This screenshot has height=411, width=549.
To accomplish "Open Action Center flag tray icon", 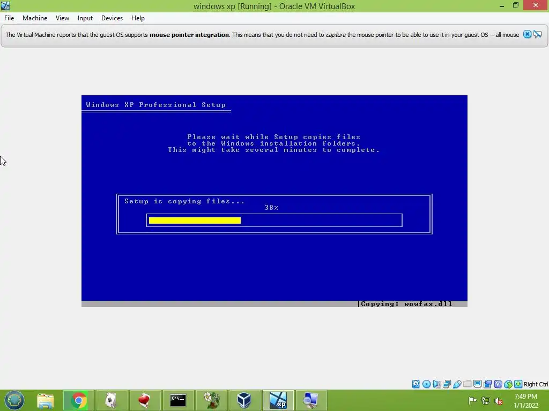I will pyautogui.click(x=472, y=400).
